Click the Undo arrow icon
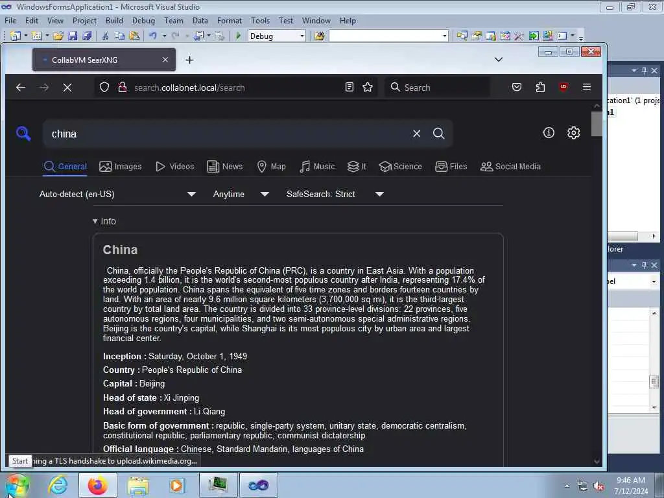Screen dimensions: 664x498 point(153,36)
